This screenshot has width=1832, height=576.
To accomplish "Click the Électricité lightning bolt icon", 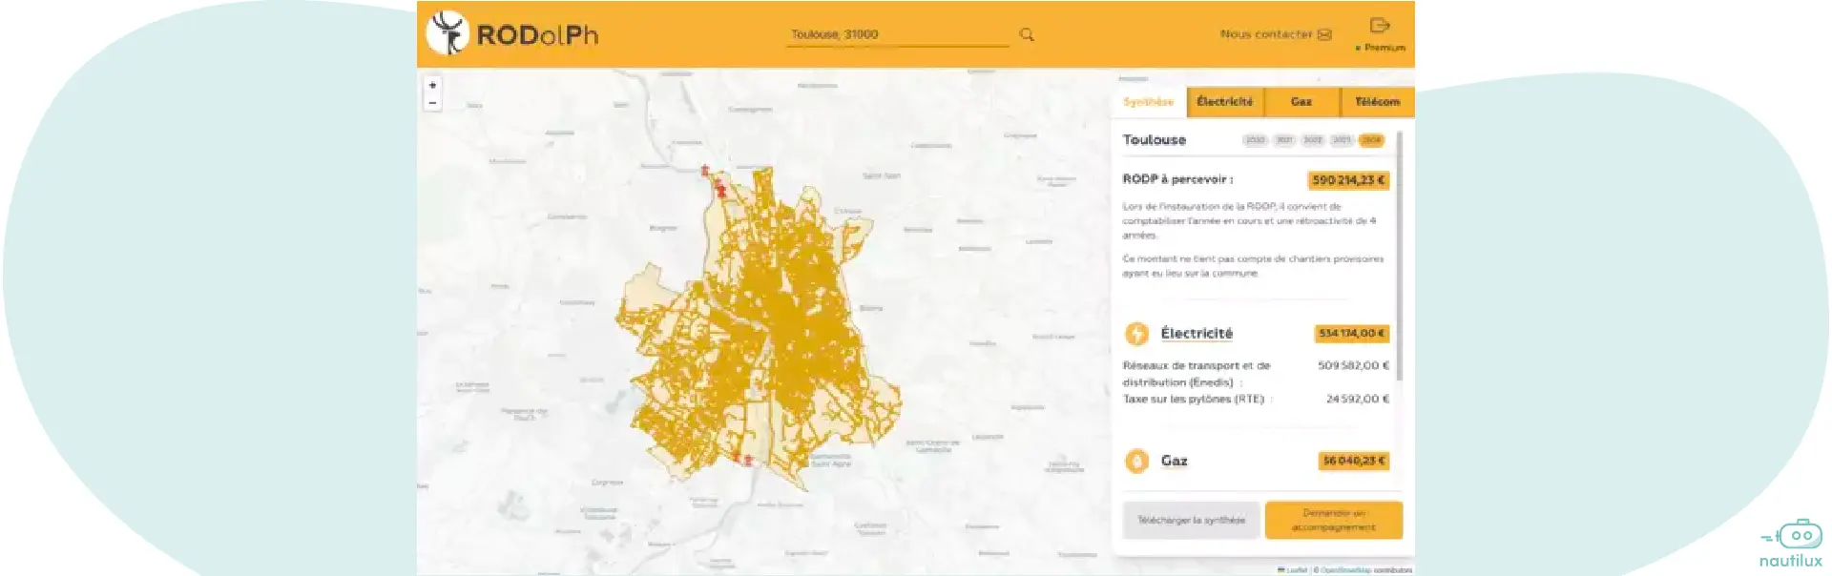I will 1136,333.
